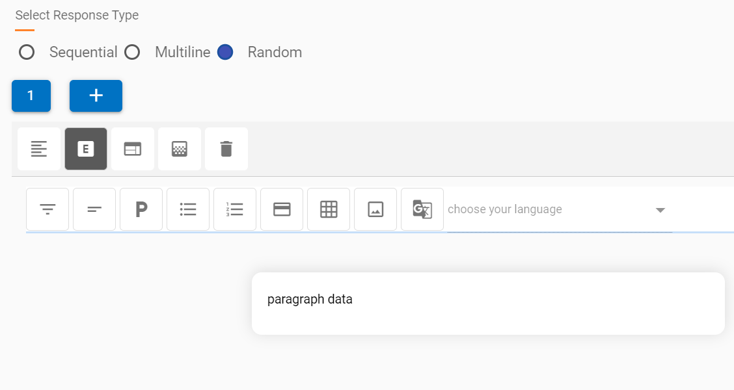Switch to the text alignment panel tab
The image size is (734, 390).
39,149
